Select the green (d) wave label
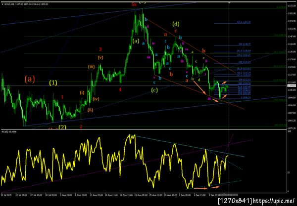 tap(176, 24)
